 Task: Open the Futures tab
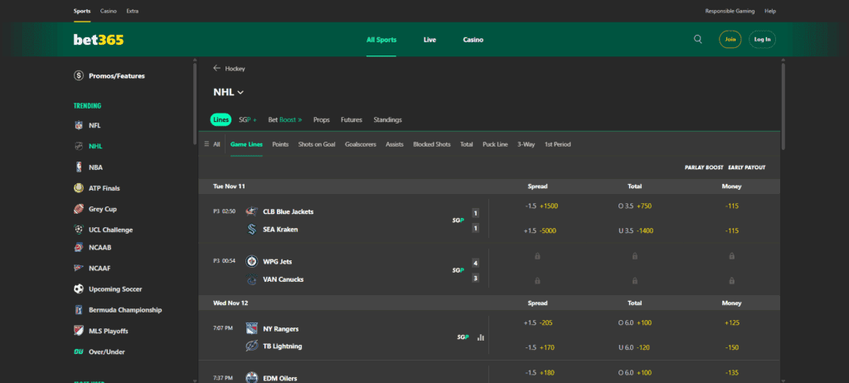(x=352, y=119)
